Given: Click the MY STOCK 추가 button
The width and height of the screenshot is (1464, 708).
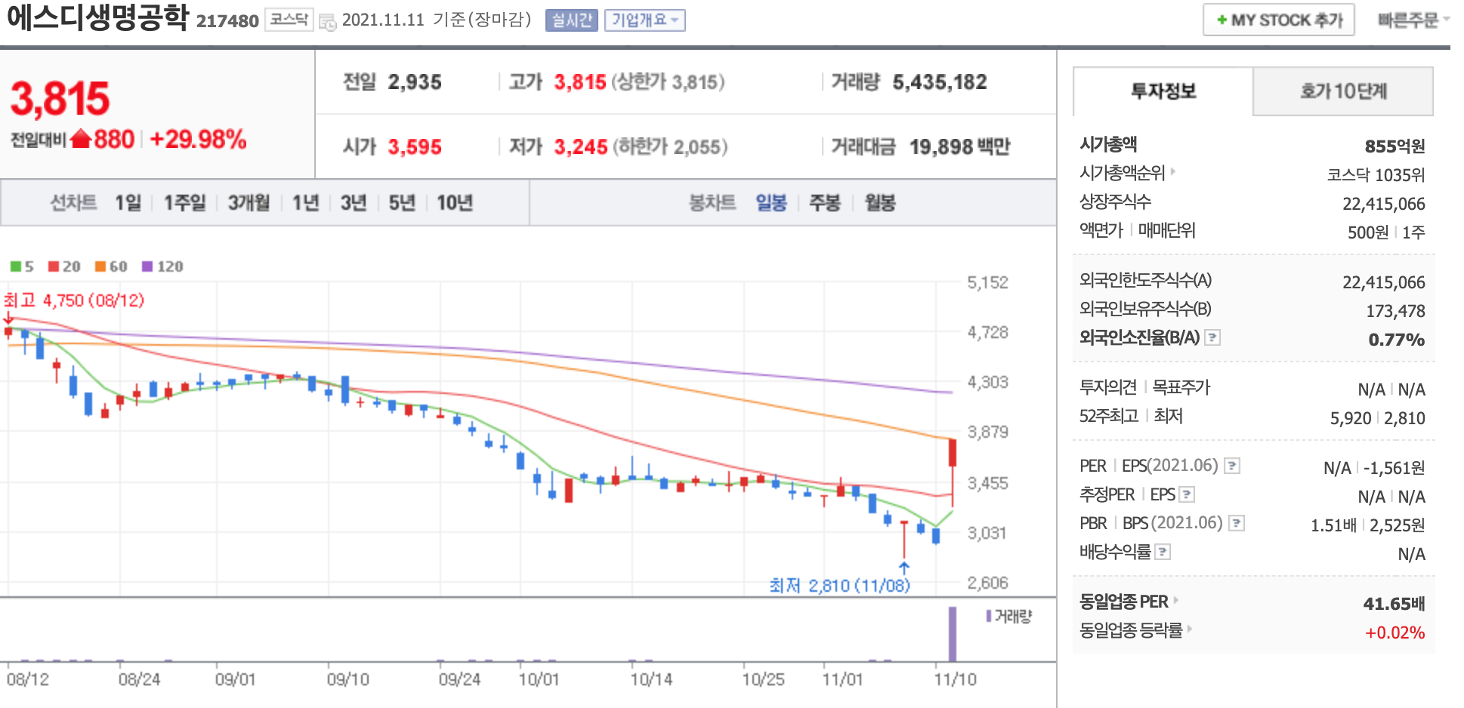Looking at the screenshot, I should [1278, 20].
